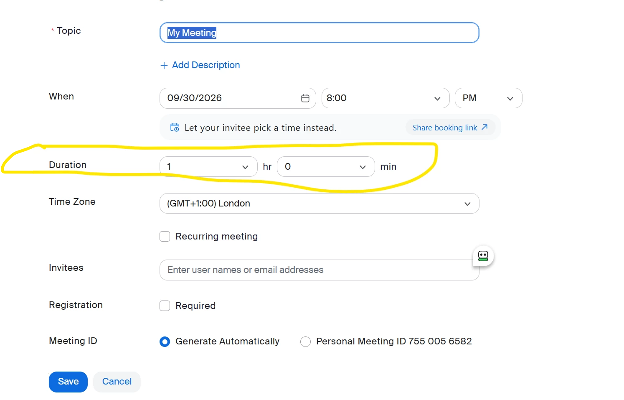Open the calendar date picker icon
This screenshot has width=624, height=400.
tap(305, 98)
